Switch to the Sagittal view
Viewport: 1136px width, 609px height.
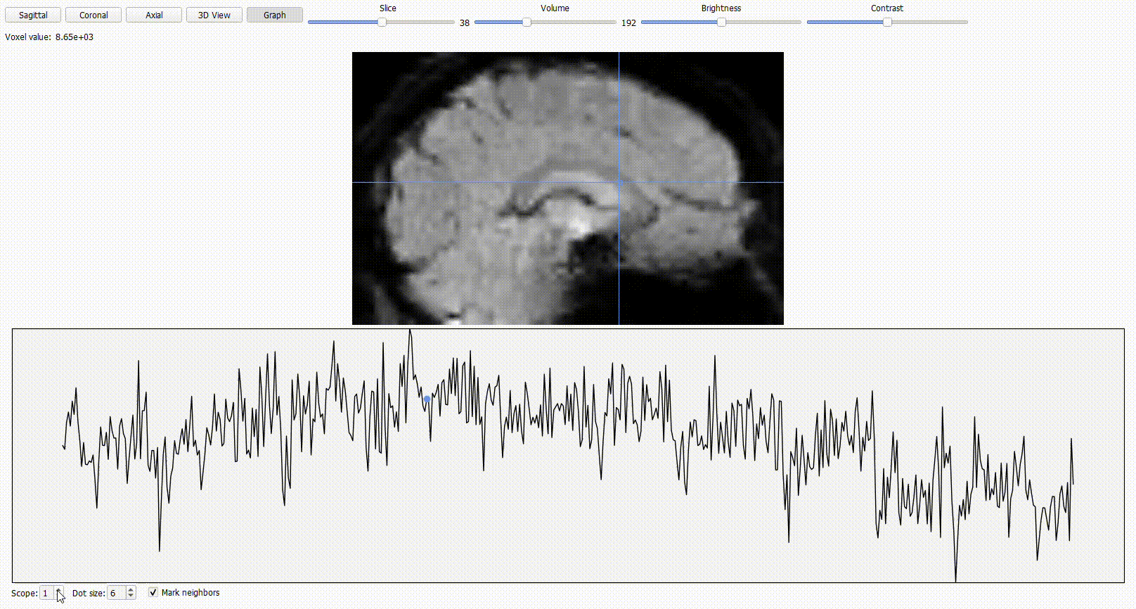[x=33, y=15]
